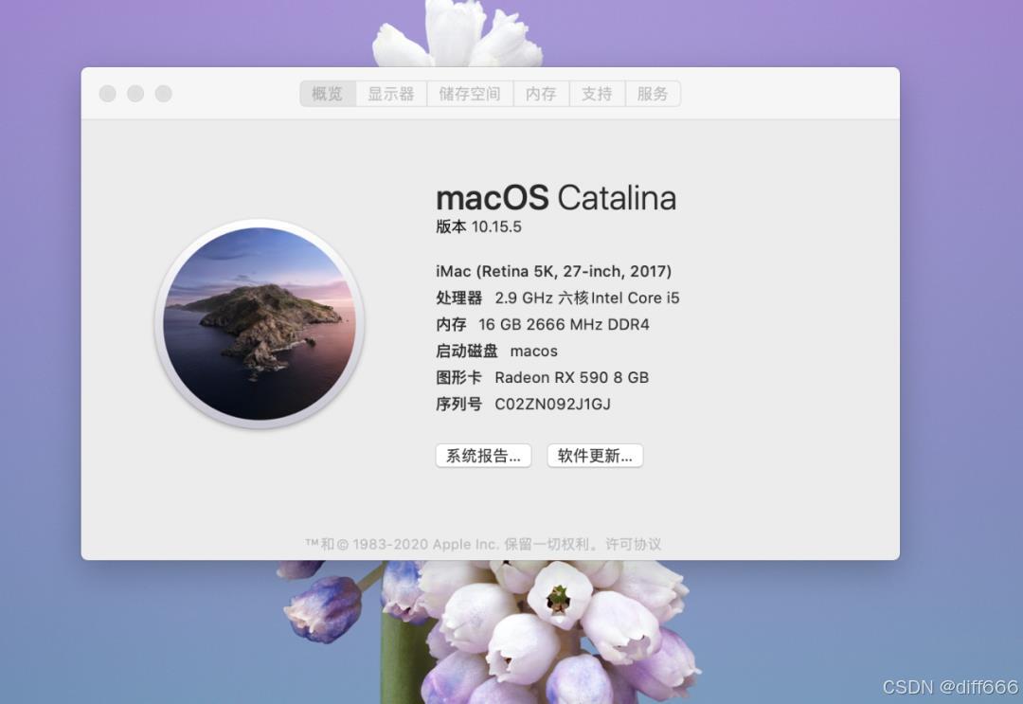Click the 启动磁盘 label

tap(466, 351)
